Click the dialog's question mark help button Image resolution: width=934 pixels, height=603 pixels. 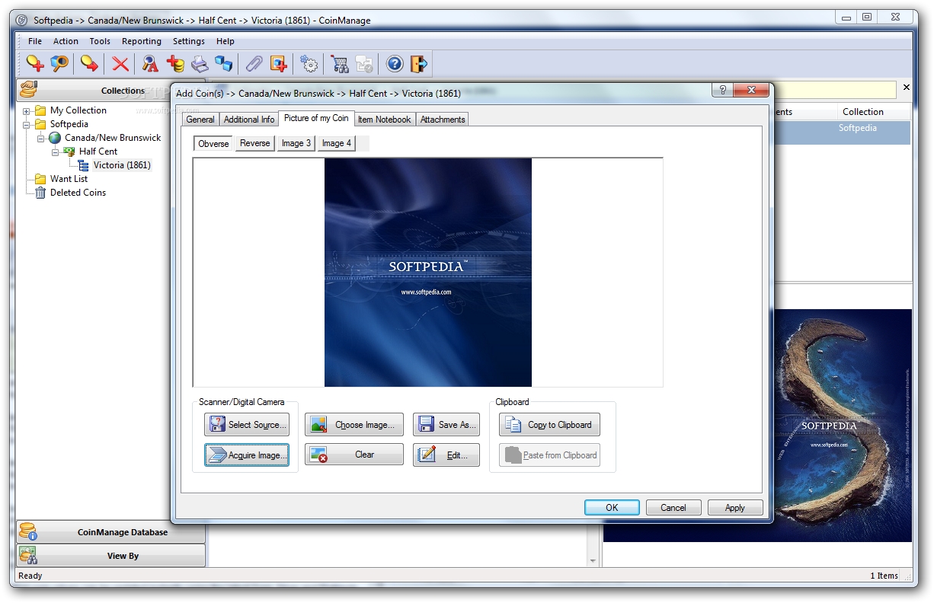point(722,91)
